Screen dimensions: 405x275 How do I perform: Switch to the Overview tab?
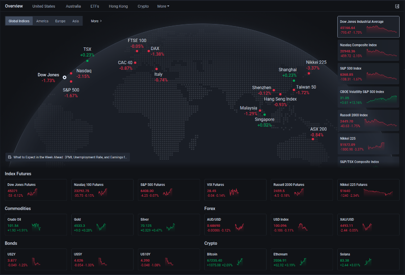point(14,6)
